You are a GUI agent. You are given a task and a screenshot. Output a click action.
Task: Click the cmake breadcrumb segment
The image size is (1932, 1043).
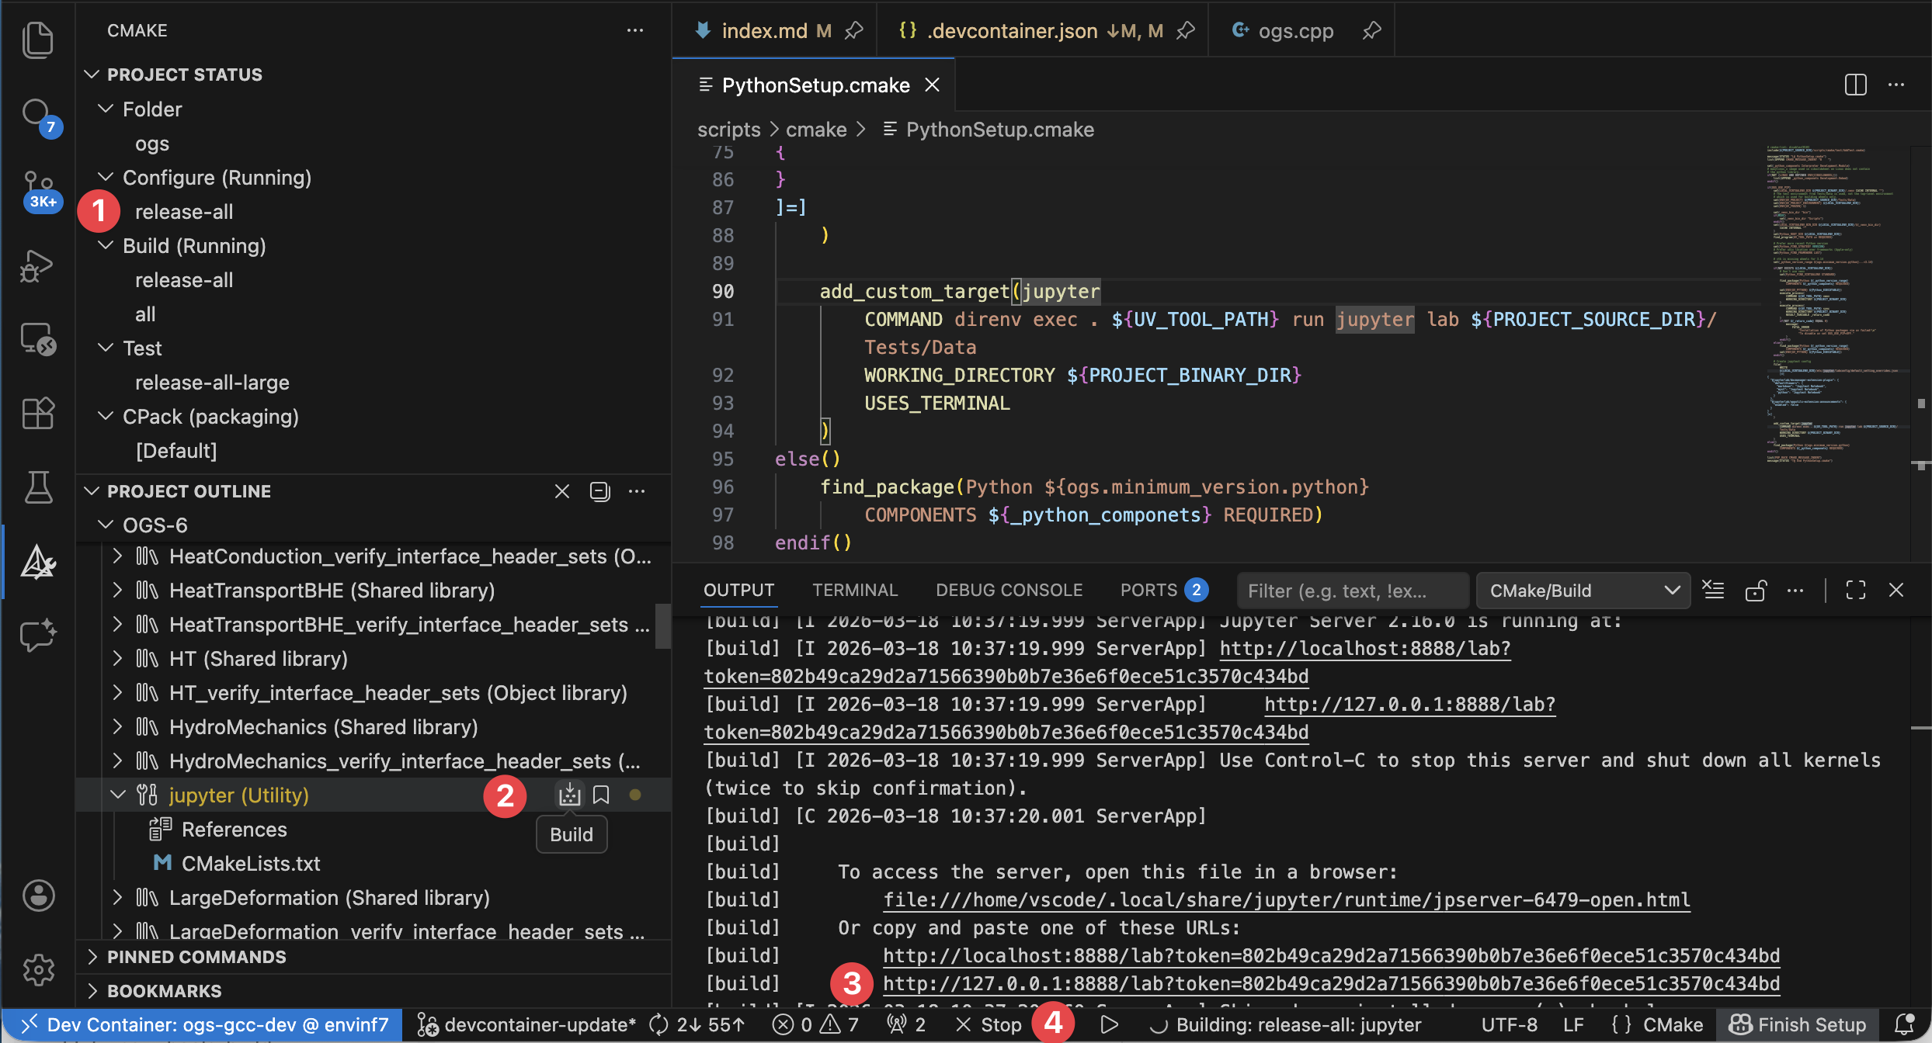coord(816,129)
